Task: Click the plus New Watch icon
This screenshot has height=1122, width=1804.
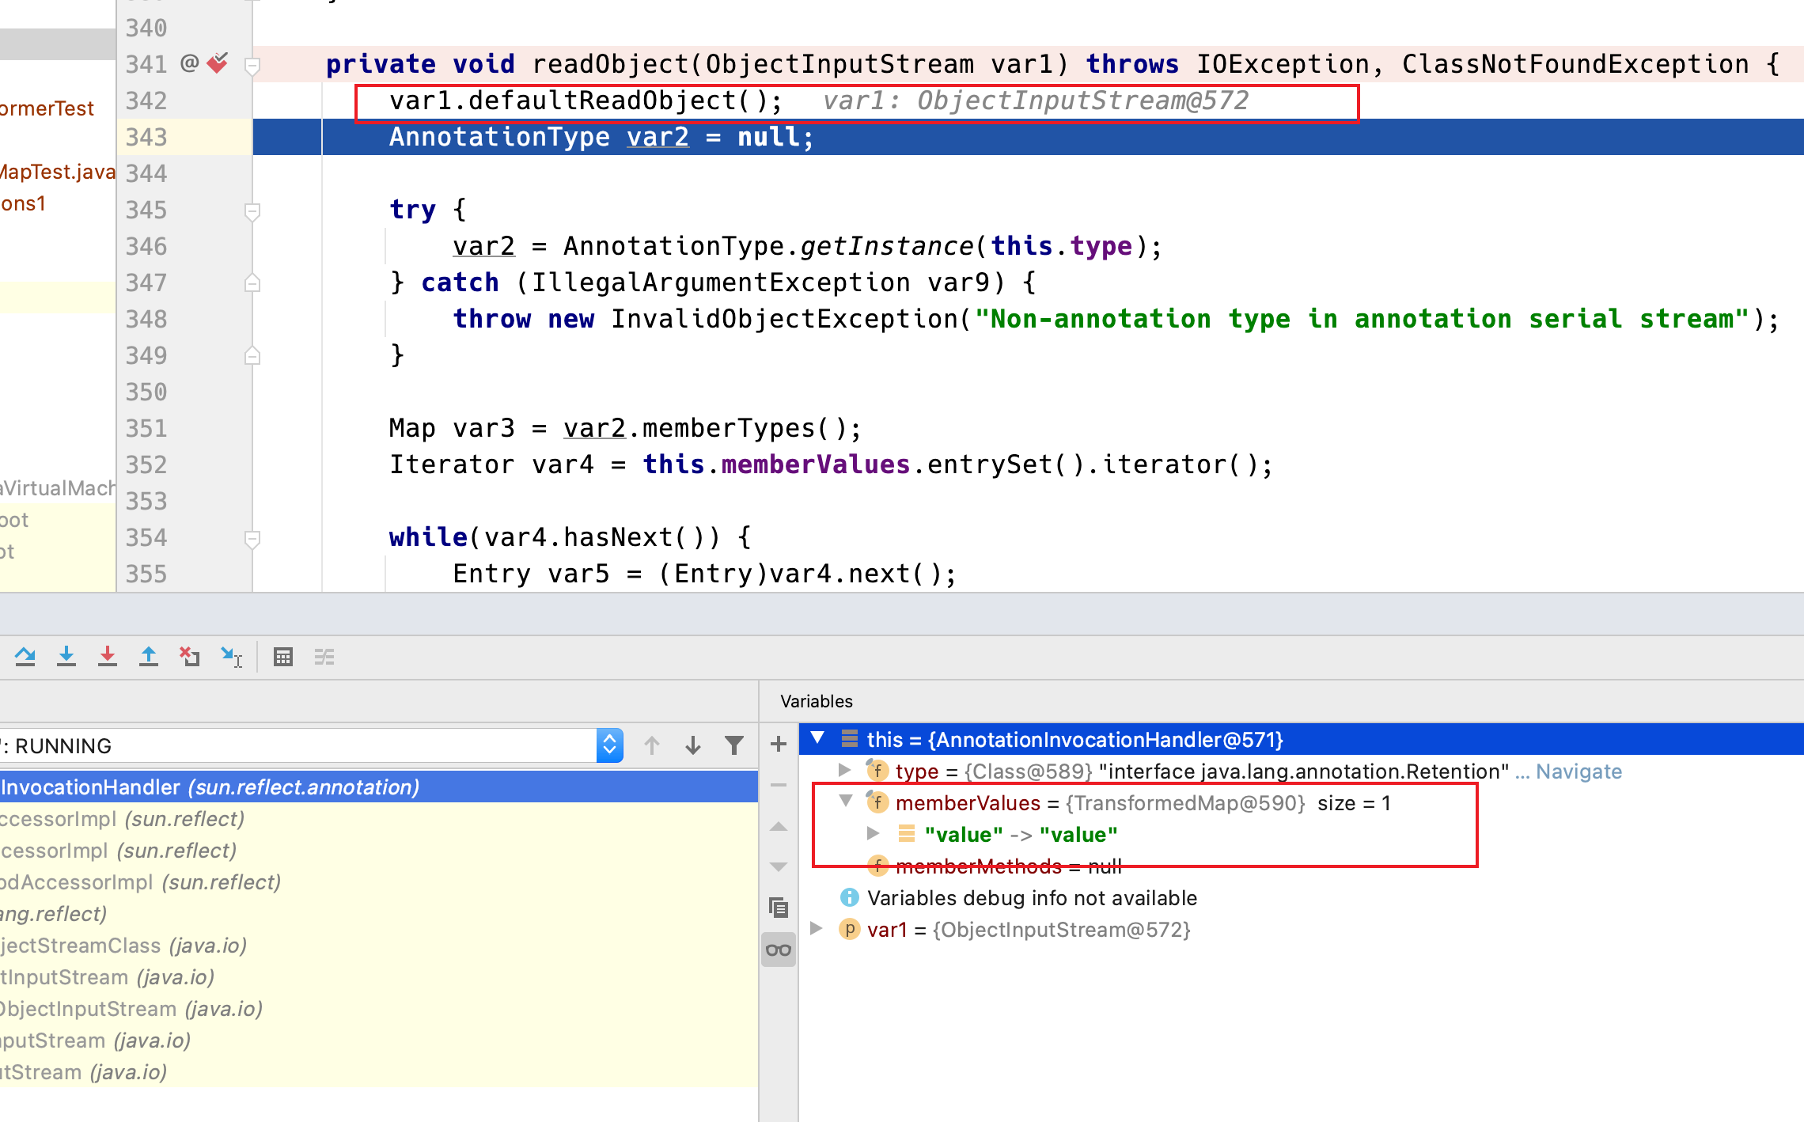Action: coord(779,744)
